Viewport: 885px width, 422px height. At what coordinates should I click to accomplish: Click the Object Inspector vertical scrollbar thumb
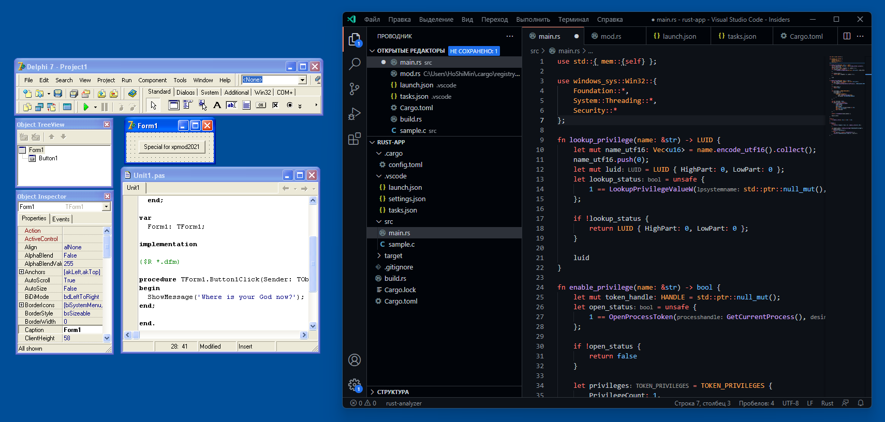[x=107, y=246]
